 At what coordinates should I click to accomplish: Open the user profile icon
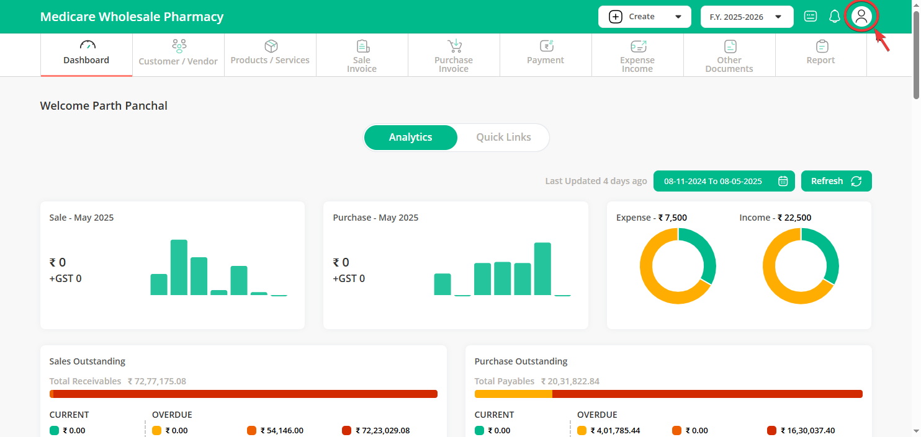pyautogui.click(x=861, y=17)
